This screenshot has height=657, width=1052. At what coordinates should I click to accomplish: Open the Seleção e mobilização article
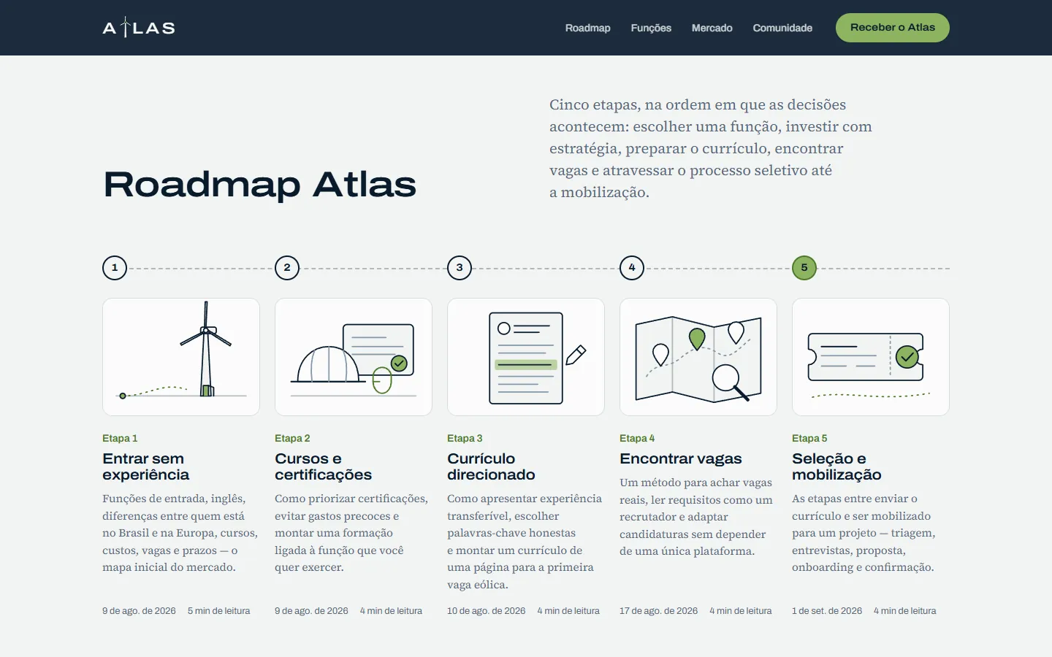[x=836, y=466]
